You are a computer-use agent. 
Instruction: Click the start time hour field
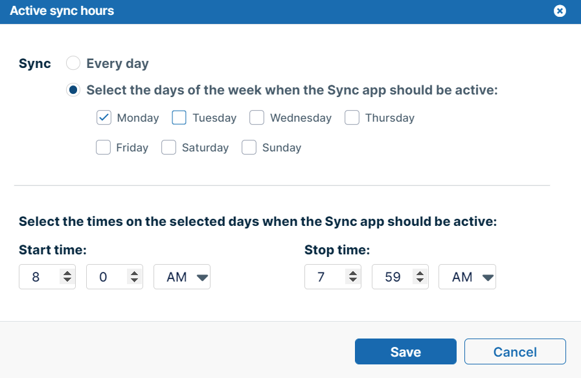(38, 277)
